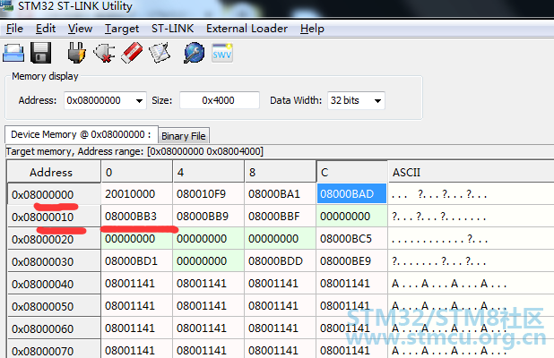554x358 pixels.
Task: Click the column header 0
Action: pos(137,172)
